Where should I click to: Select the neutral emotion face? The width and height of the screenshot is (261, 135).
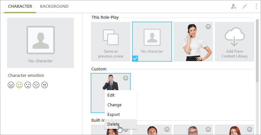[28, 85]
